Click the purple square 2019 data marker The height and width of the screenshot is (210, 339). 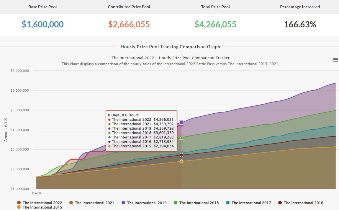pyautogui.click(x=181, y=123)
